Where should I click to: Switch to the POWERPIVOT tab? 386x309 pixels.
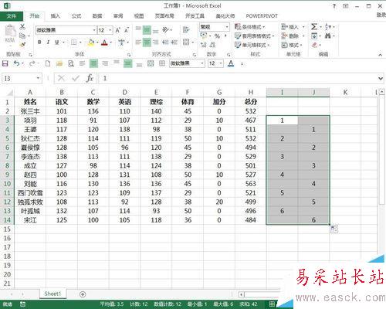(x=262, y=16)
